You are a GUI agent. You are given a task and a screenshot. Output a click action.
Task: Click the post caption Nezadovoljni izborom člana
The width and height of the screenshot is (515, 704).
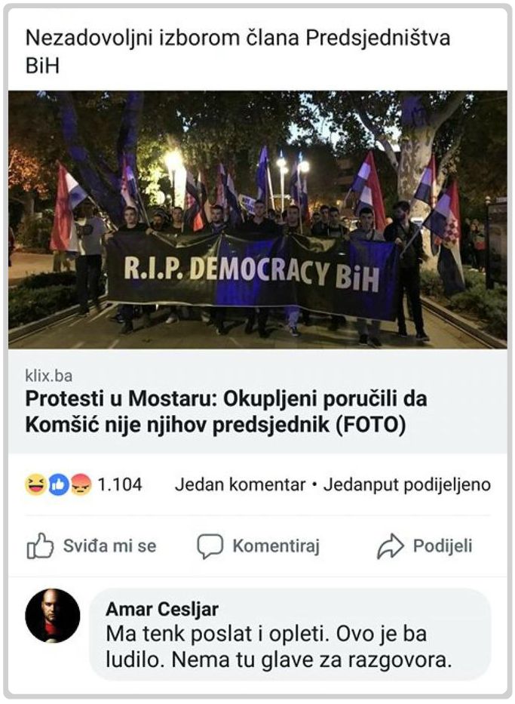238,51
